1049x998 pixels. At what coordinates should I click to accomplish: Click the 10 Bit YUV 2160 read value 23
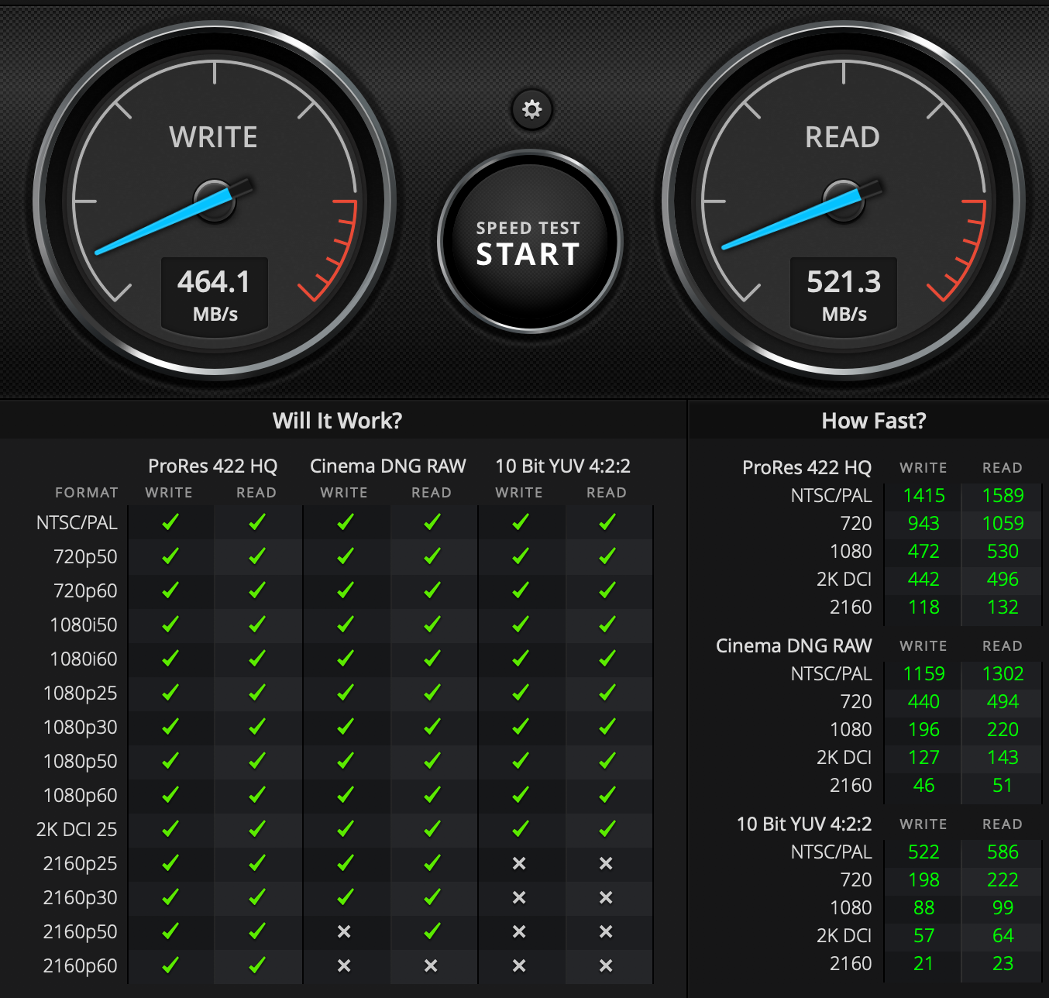(x=1003, y=963)
